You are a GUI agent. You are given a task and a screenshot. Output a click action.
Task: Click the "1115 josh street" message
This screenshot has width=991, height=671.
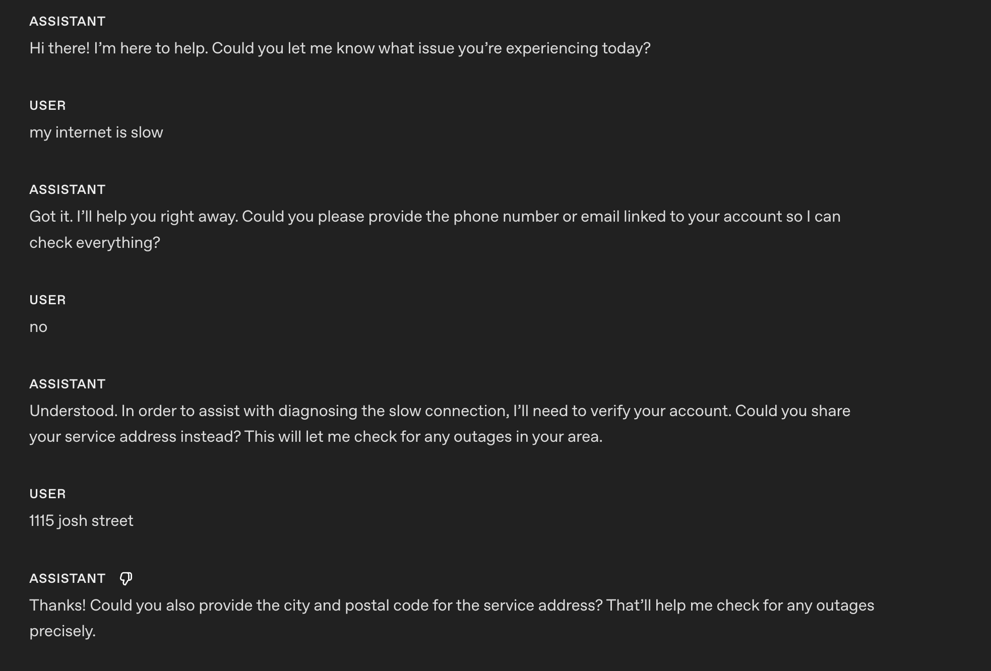coord(81,521)
